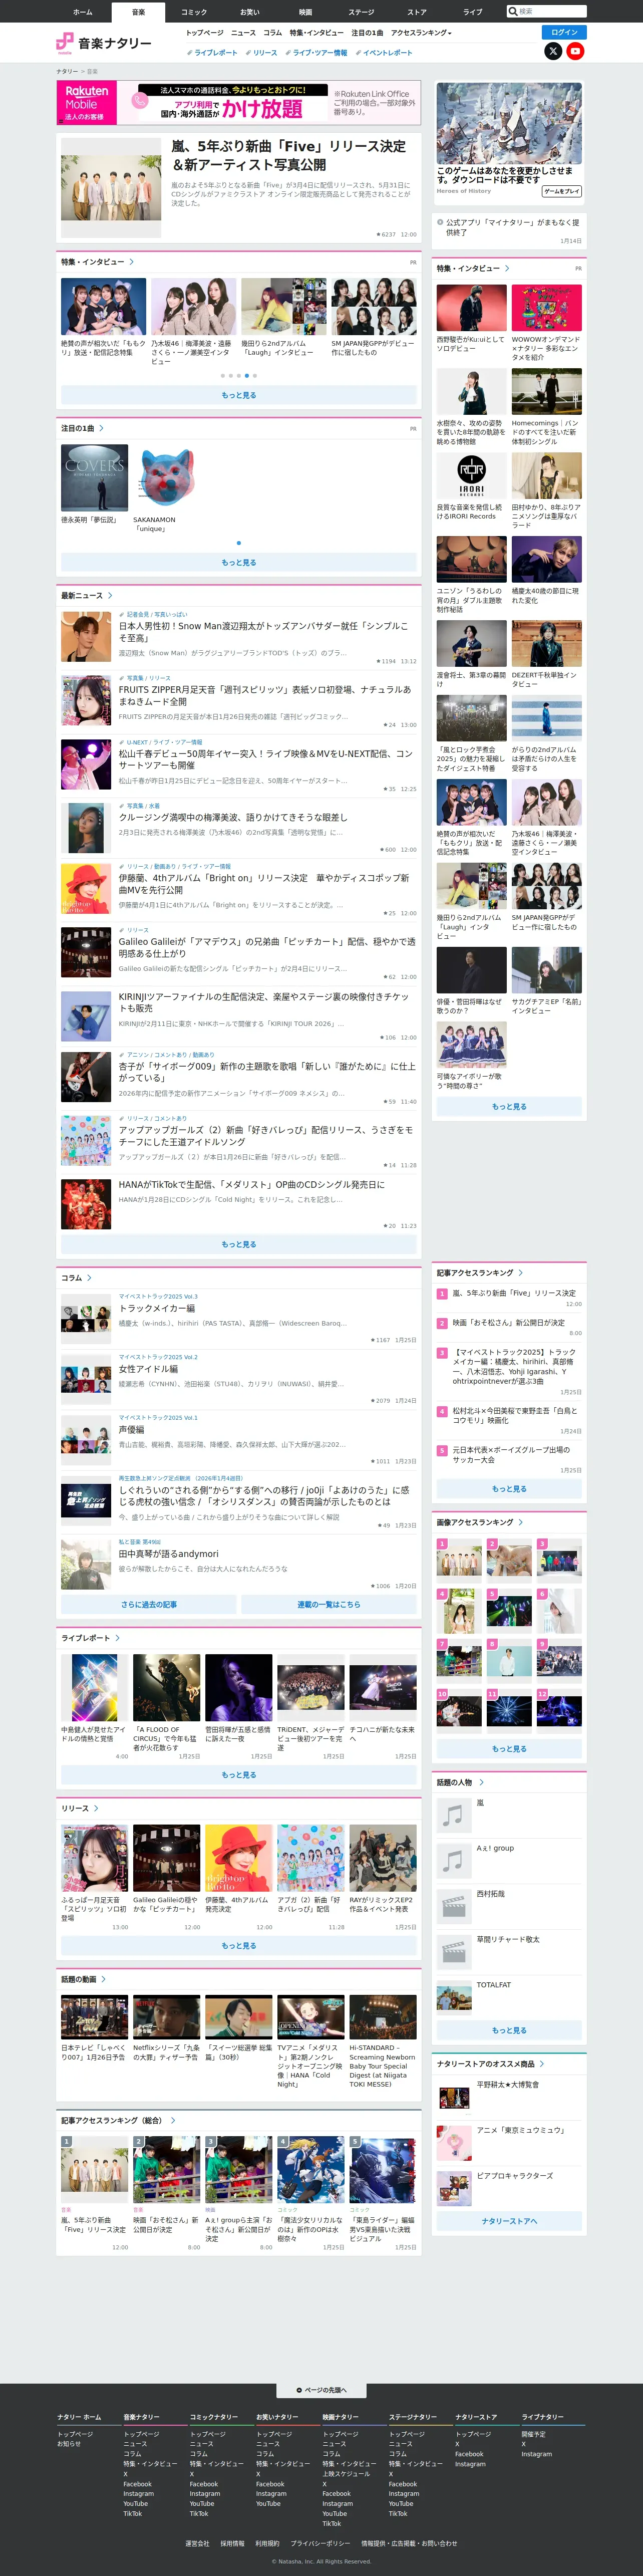
Task: Open the X (Twitter) icon in header
Action: coord(553,51)
